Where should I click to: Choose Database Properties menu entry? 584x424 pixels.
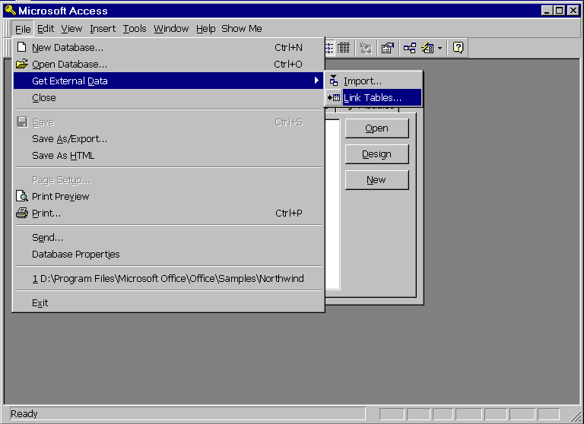[75, 255]
